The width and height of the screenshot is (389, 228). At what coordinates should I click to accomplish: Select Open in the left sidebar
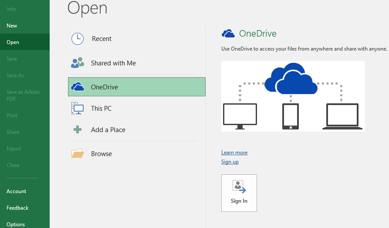tap(13, 42)
